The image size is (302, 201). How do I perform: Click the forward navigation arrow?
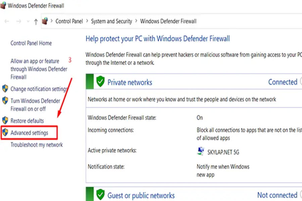[19, 21]
